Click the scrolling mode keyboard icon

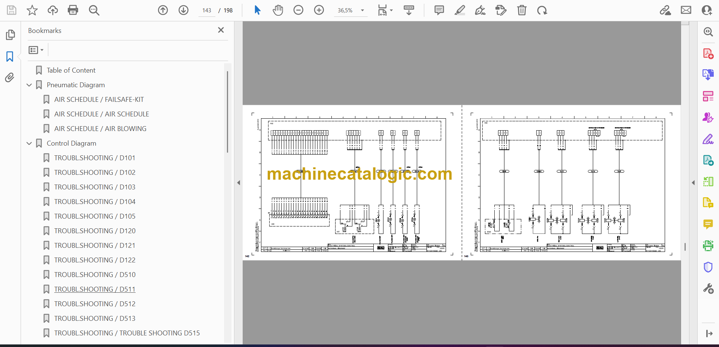tap(409, 10)
